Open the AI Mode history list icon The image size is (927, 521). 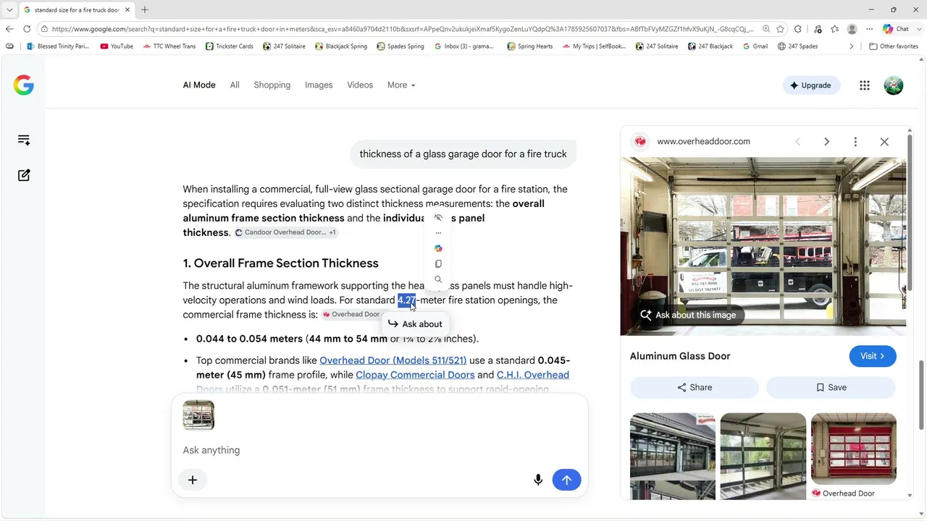point(24,140)
